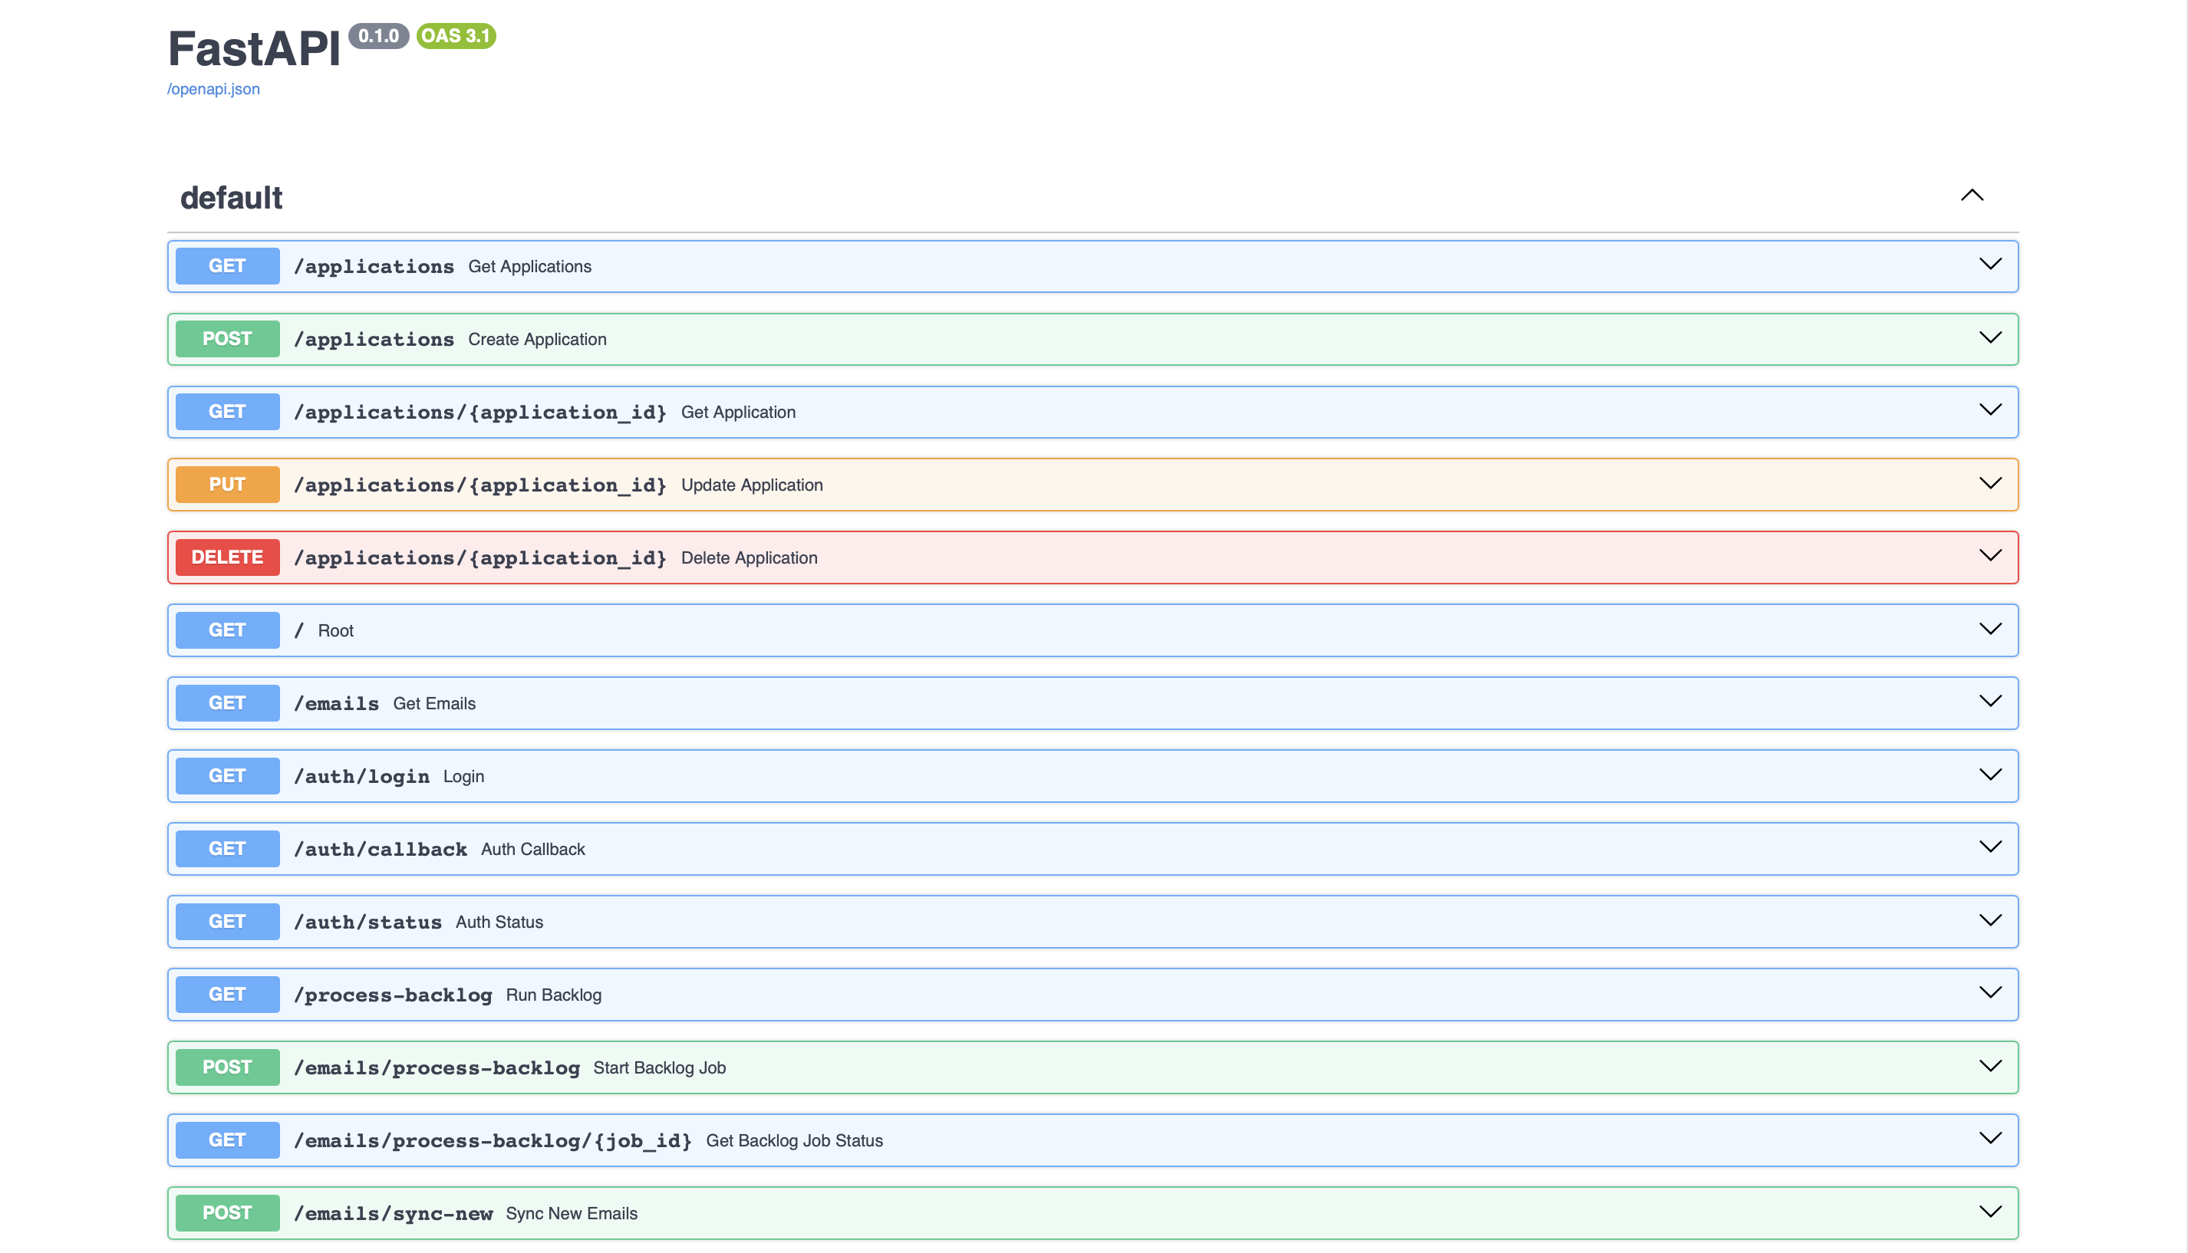Click GET badge of Auth Callback
Image resolution: width=2188 pixels, height=1253 pixels.
(x=227, y=849)
